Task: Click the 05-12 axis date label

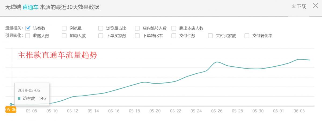Action: [x=72, y=110]
